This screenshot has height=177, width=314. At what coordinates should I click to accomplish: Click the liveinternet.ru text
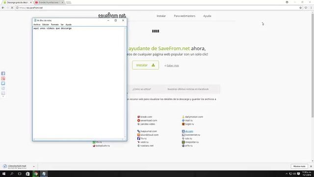click(x=192, y=135)
